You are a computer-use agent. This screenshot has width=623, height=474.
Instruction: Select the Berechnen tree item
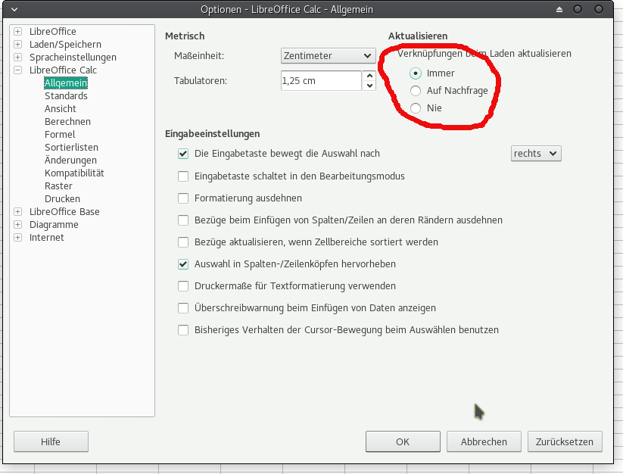pos(67,122)
